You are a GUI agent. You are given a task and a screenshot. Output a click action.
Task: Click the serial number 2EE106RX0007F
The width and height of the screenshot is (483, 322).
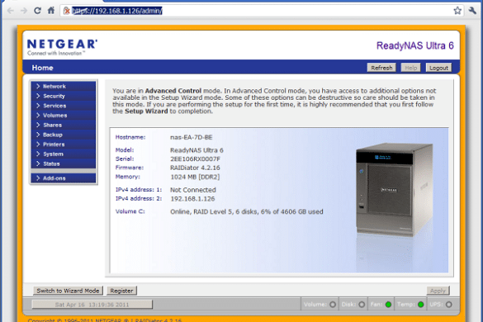pyautogui.click(x=196, y=159)
